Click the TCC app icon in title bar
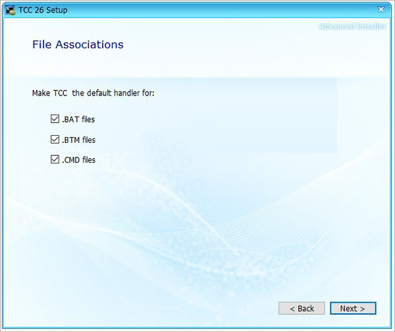The width and height of the screenshot is (395, 332). click(x=11, y=11)
